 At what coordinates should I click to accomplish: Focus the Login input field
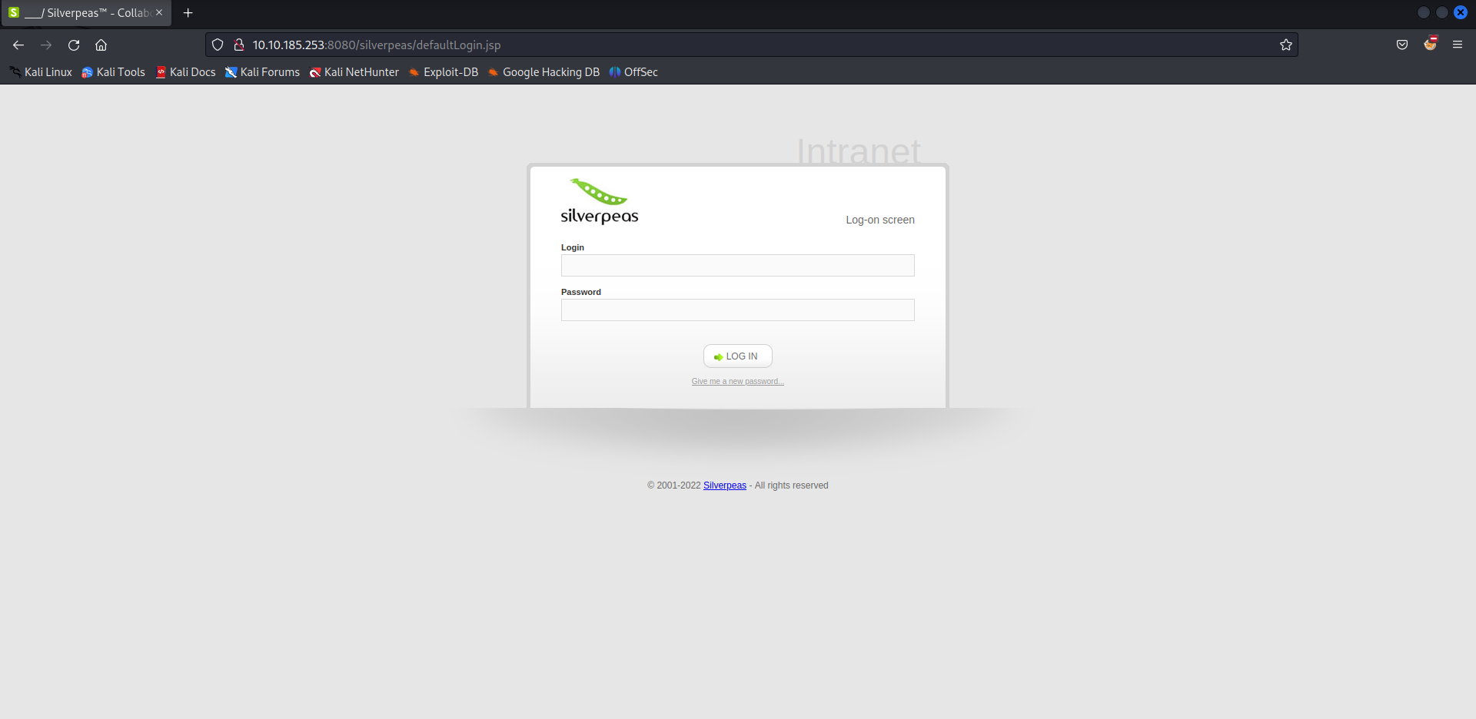tap(738, 266)
